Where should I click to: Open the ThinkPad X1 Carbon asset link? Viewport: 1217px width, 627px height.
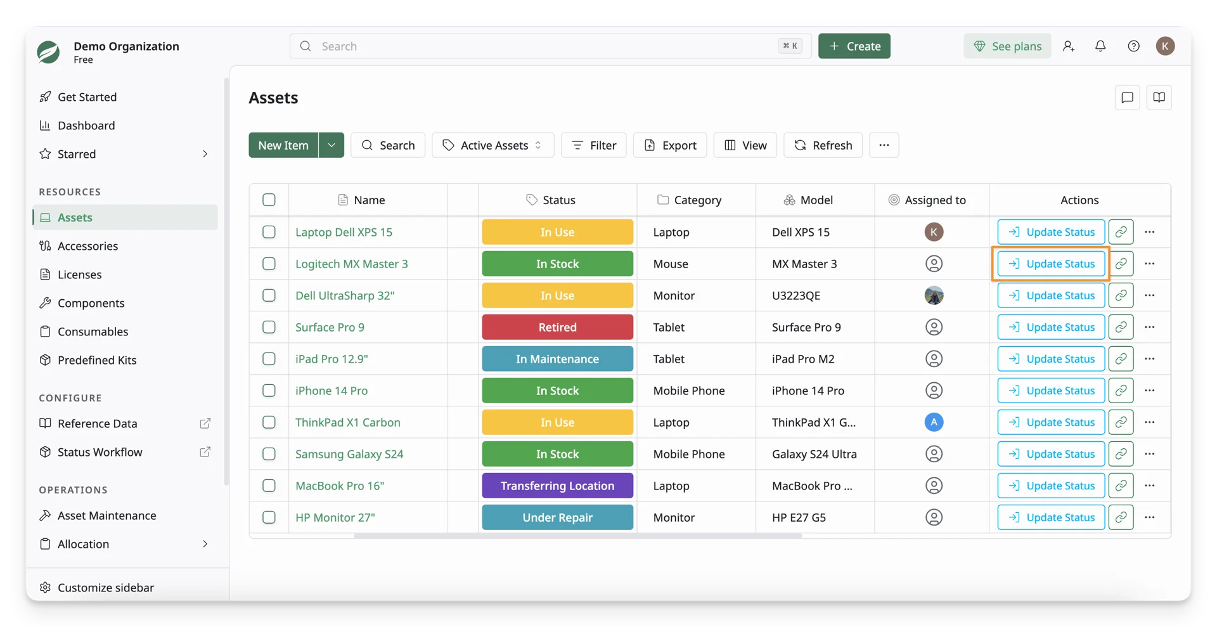click(347, 422)
